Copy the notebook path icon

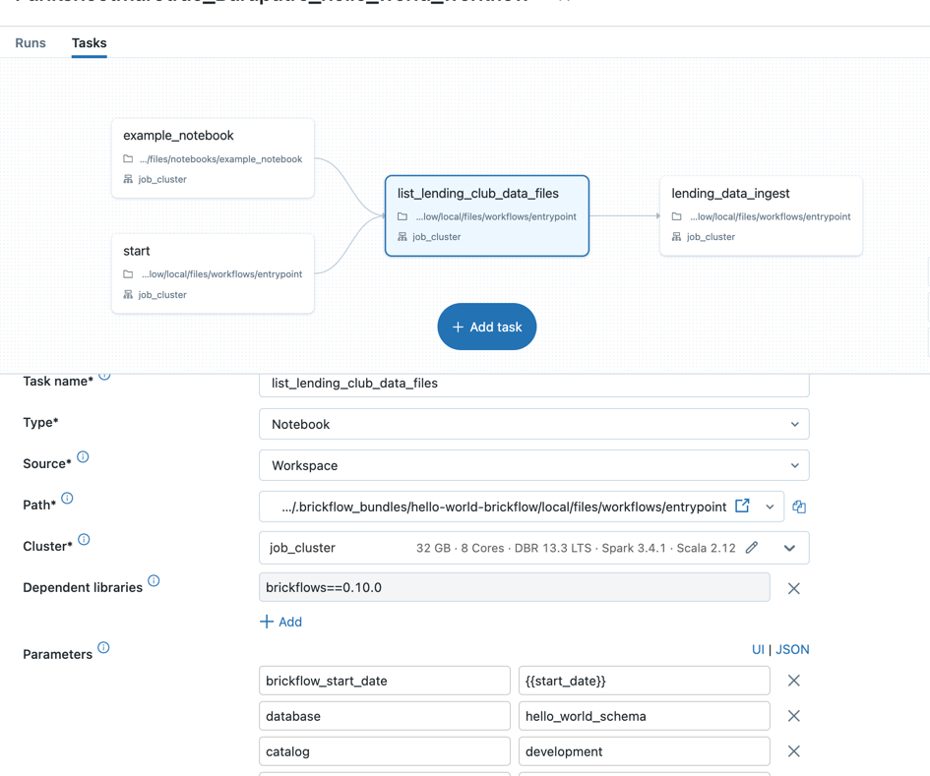799,507
